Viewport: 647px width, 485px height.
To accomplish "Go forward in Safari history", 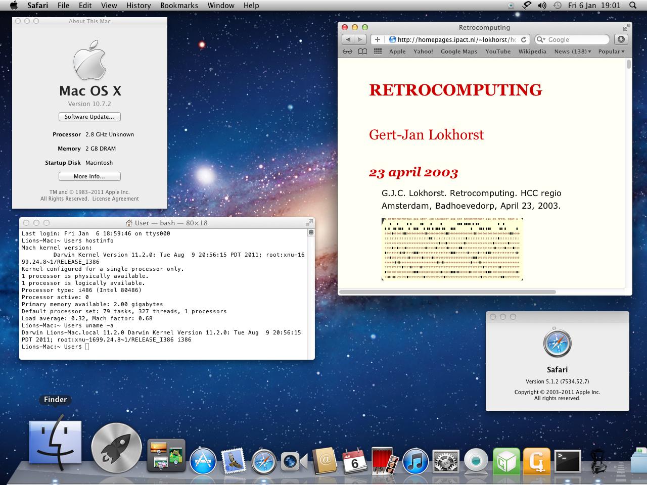I will pyautogui.click(x=360, y=39).
